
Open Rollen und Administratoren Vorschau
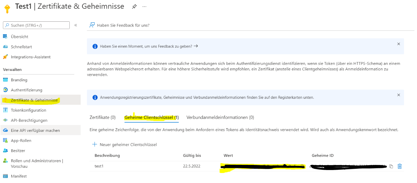click(x=37, y=164)
